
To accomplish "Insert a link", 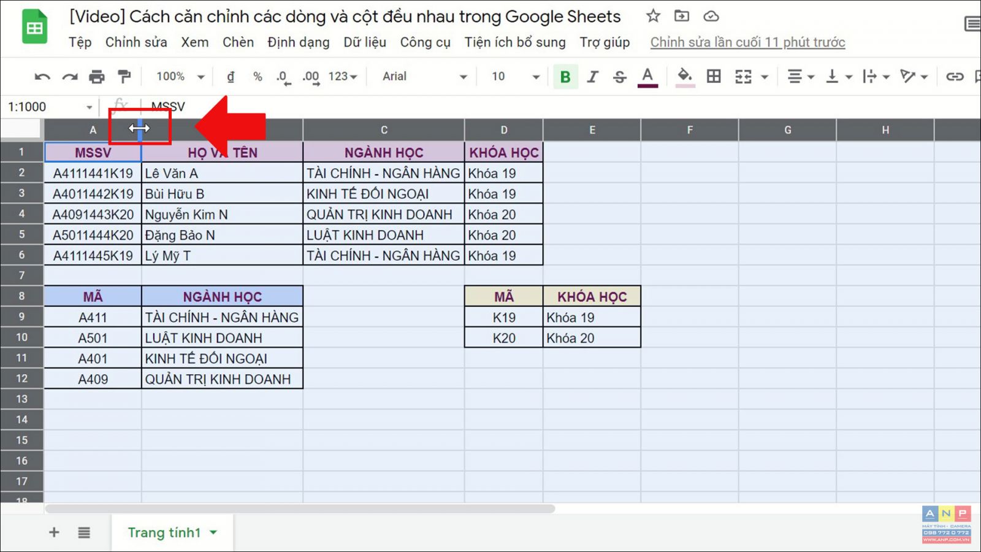I will pos(955,77).
